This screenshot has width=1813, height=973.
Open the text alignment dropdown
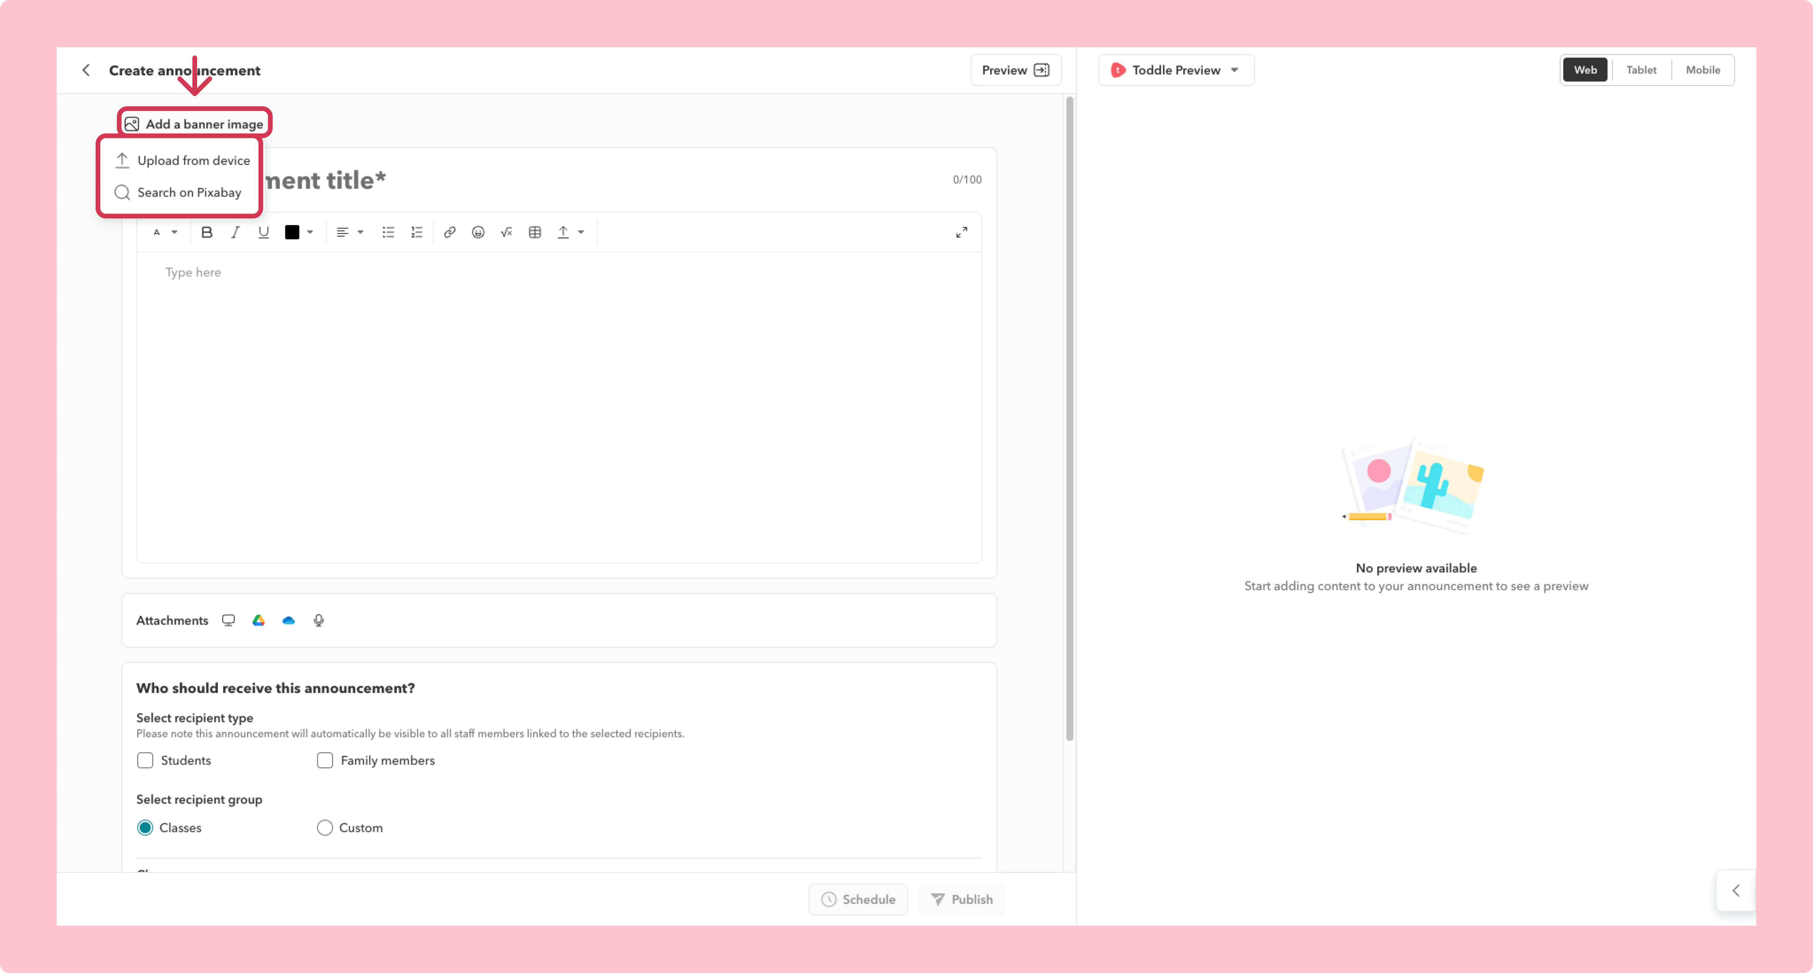coord(350,232)
